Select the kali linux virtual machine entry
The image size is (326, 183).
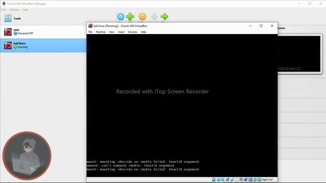coord(43,45)
